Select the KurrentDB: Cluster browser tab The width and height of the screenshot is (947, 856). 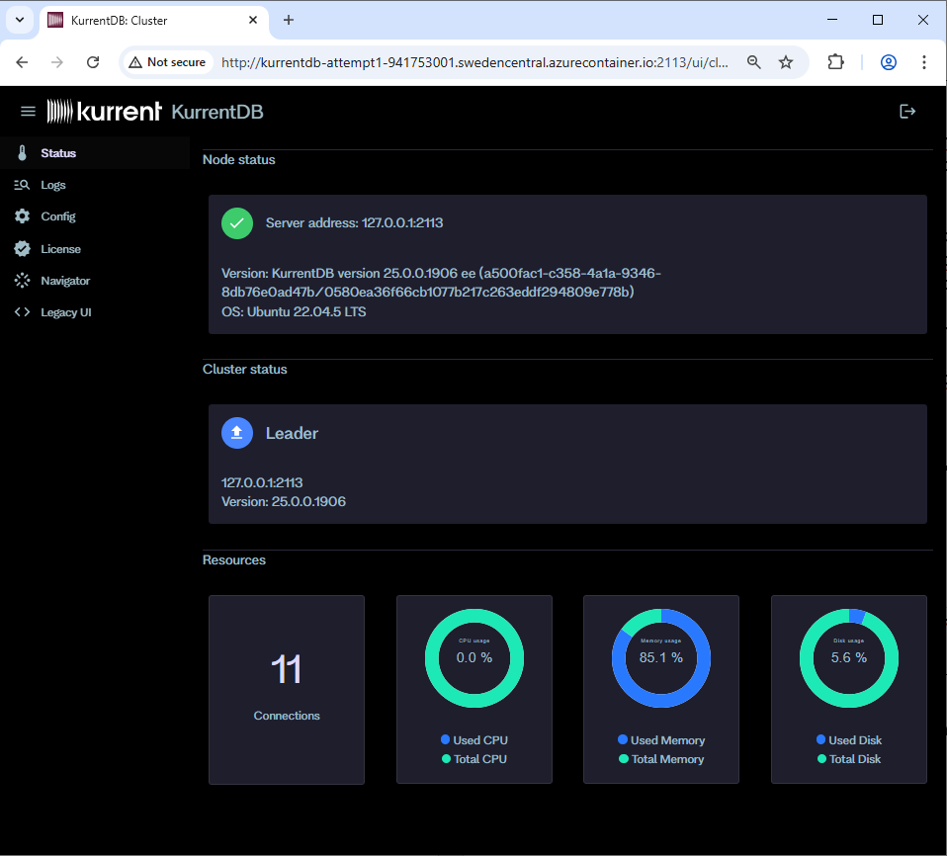pos(154,20)
